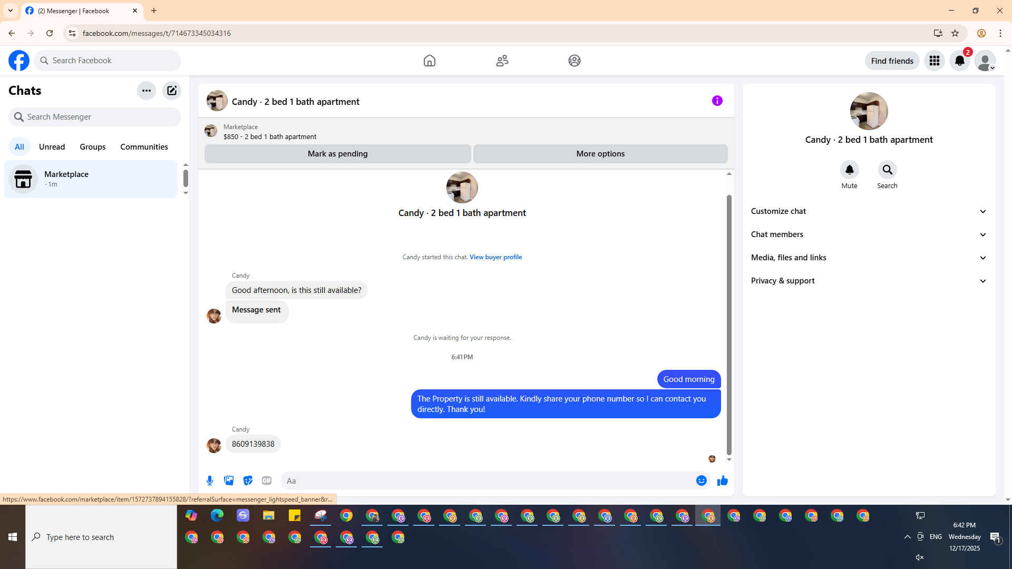Mute this conversation
Image resolution: width=1012 pixels, height=569 pixels.
[849, 170]
